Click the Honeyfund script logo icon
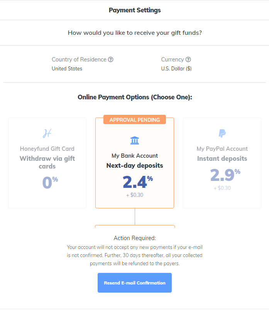This screenshot has height=310, width=269. (x=47, y=134)
